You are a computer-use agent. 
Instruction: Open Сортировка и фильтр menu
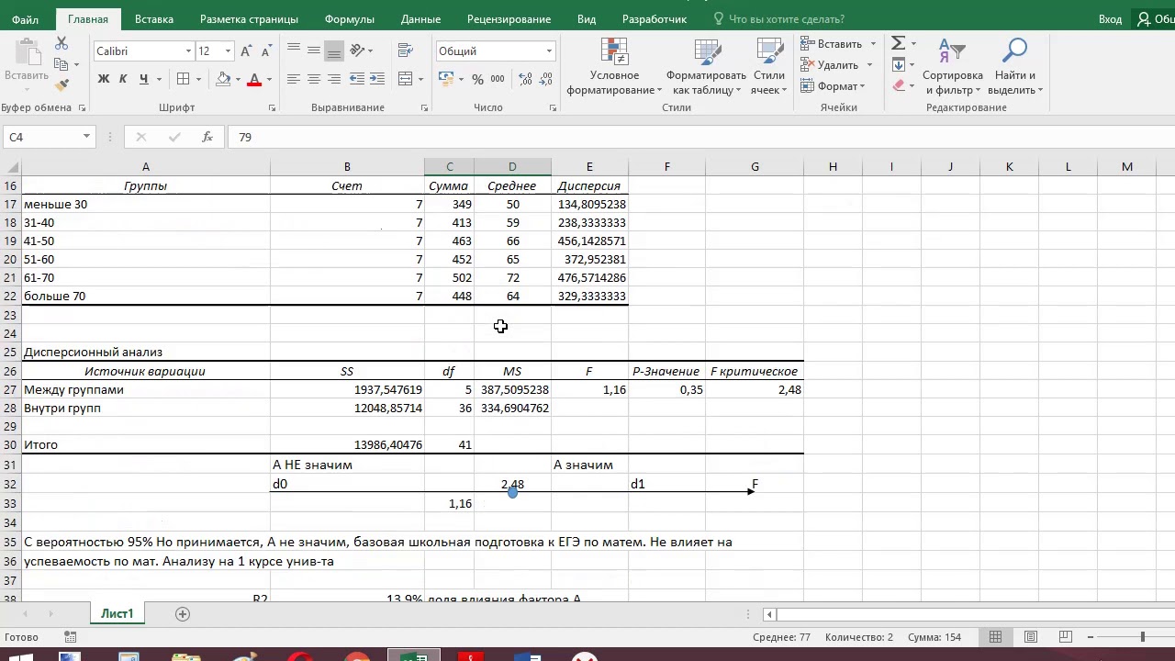click(x=952, y=67)
